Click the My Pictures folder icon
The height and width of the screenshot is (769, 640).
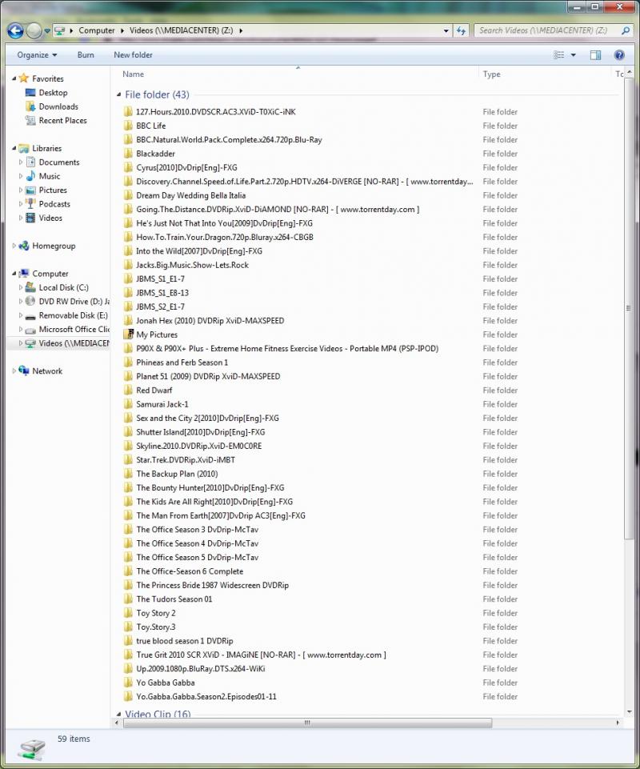129,334
